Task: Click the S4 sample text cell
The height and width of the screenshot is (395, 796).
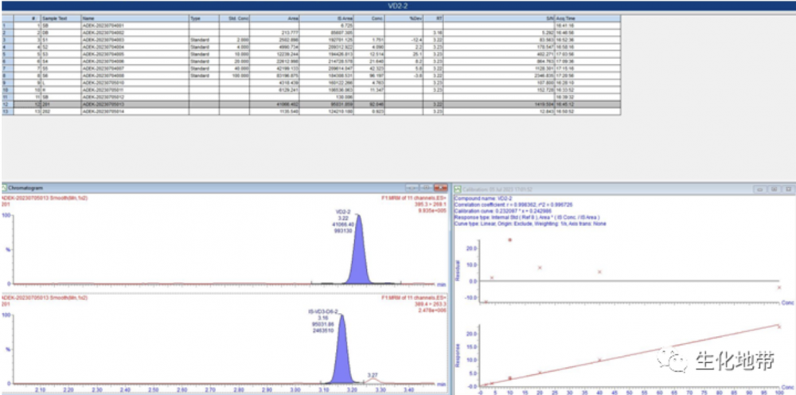Action: (x=61, y=61)
